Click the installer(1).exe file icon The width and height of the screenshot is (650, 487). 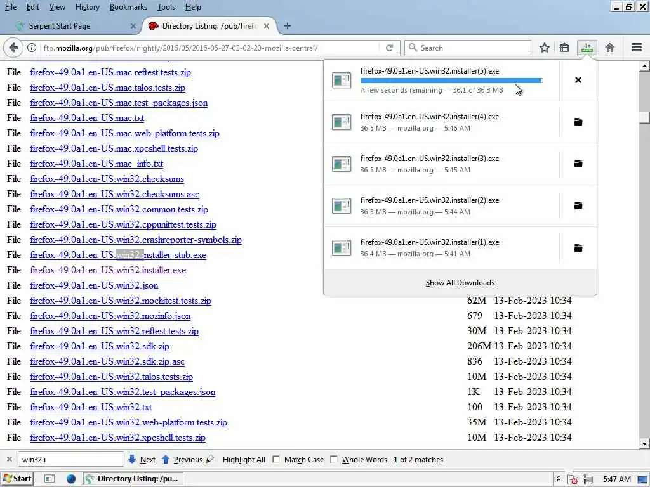coord(341,248)
